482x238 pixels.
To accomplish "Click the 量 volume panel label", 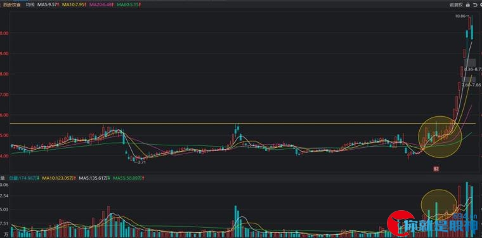I will pos(3,178).
